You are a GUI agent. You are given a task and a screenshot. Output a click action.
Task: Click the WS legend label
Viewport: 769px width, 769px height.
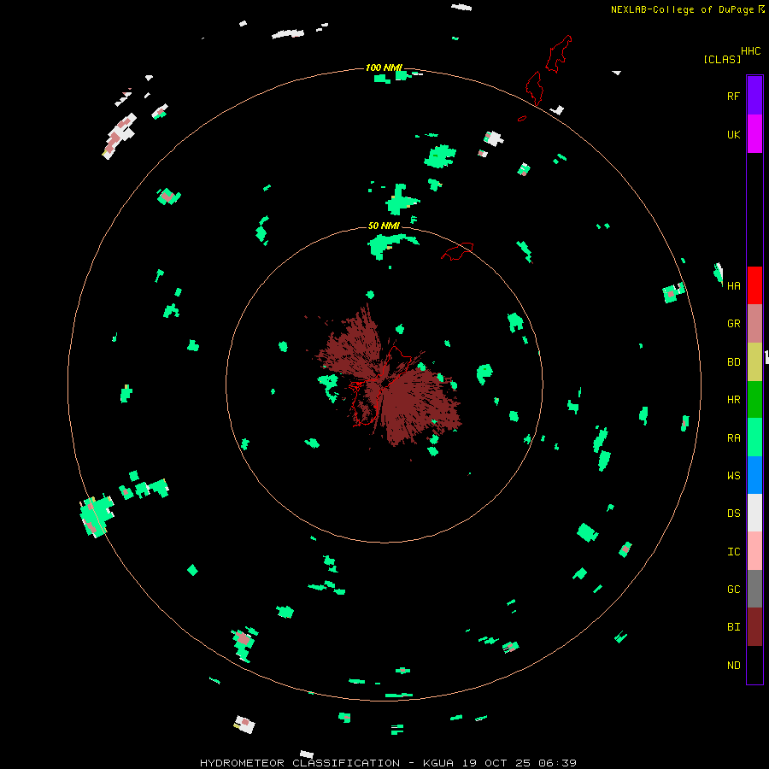[733, 475]
